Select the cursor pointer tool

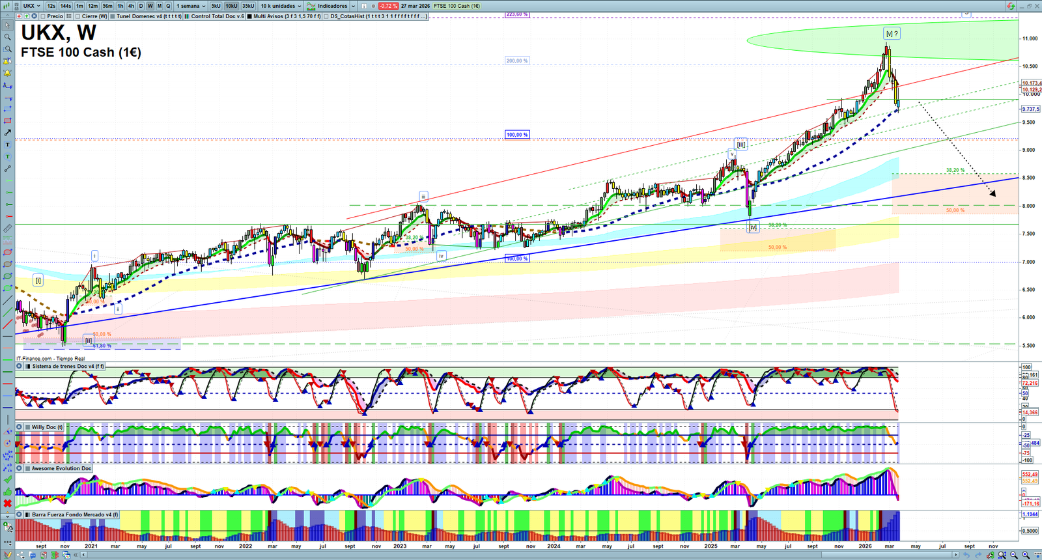pyautogui.click(x=8, y=25)
